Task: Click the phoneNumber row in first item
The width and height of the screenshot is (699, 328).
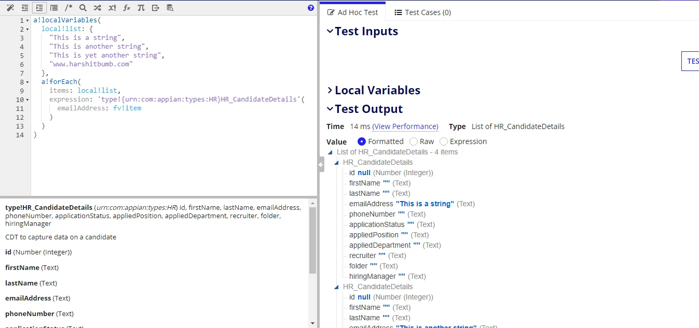Action: pos(387,214)
